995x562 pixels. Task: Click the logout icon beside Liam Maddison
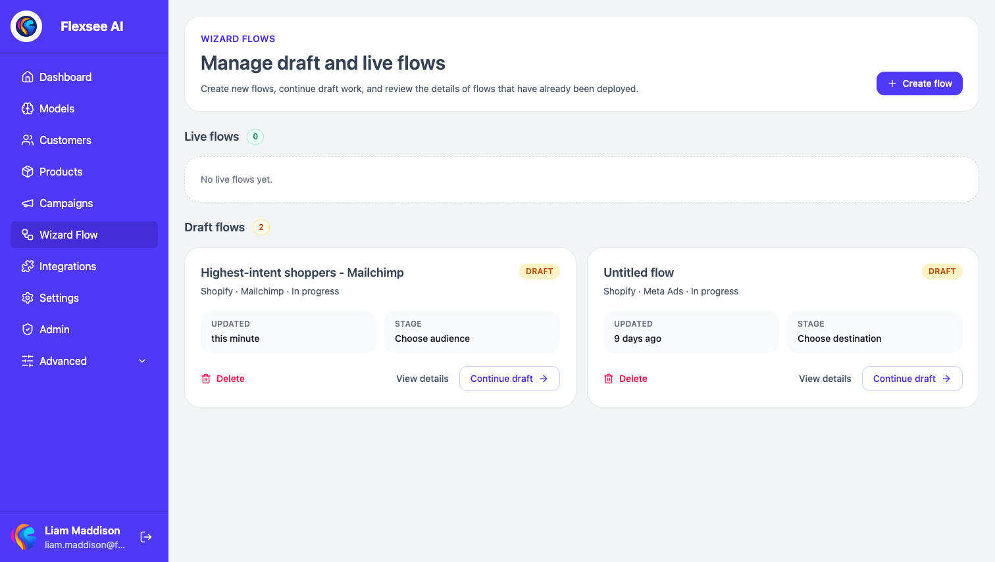click(x=146, y=537)
